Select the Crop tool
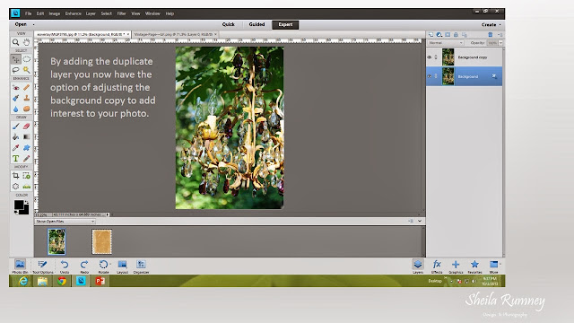Image resolution: width=574 pixels, height=323 pixels. pyautogui.click(x=16, y=176)
